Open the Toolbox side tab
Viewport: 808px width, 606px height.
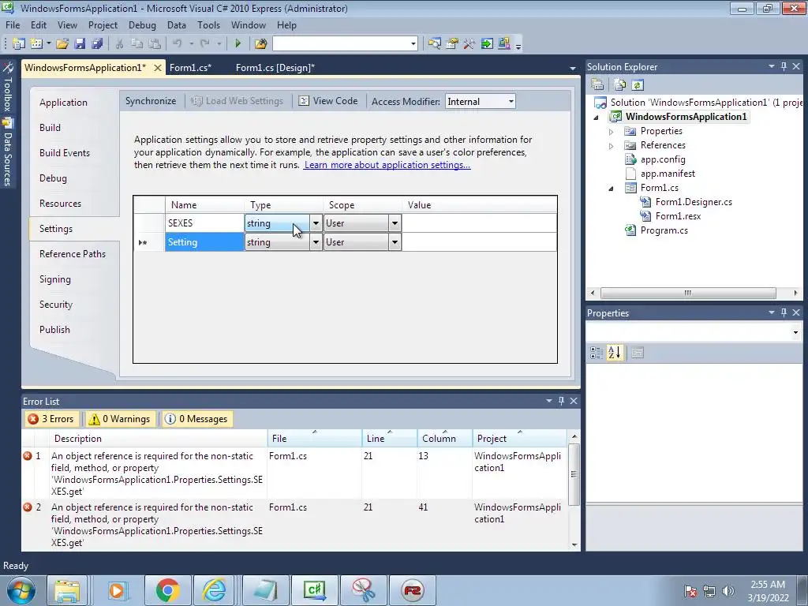(7, 87)
